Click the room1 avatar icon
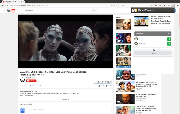The image size is (180, 114). pos(136,39)
